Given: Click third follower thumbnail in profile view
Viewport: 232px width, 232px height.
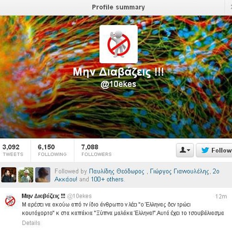Looking at the screenshot, I should 43,174.
